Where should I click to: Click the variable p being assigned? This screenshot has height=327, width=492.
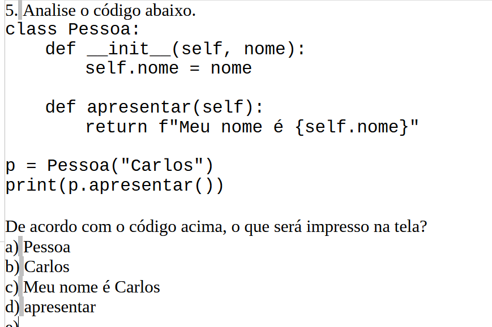click(10, 166)
